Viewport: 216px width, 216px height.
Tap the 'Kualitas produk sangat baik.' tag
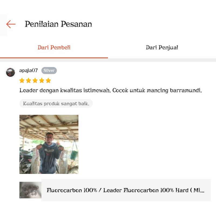(x=56, y=103)
